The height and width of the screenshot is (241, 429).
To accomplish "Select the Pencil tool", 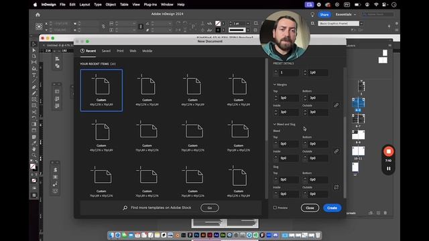I will point(34,93).
